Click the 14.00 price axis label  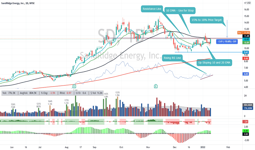click(246, 23)
